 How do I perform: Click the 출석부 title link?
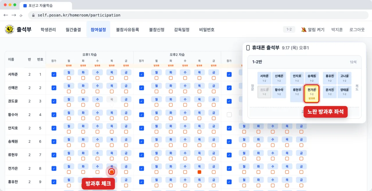pos(24,29)
